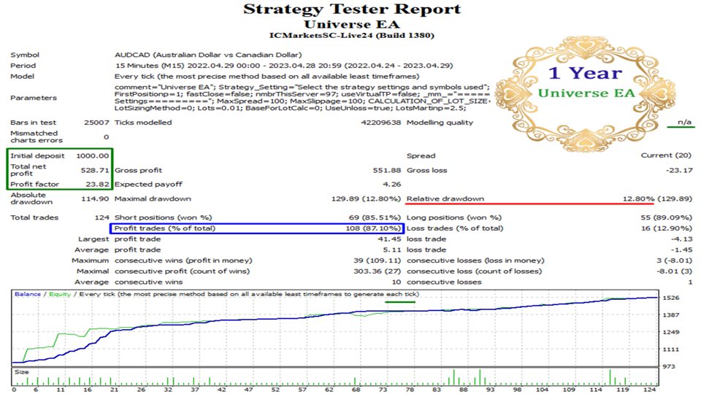Click Long positions value 55 (89.09%)
The width and height of the screenshot is (701, 394).
(667, 217)
